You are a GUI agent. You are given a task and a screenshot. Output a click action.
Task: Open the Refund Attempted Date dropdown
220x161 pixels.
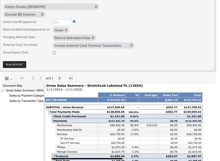tap(74, 38)
